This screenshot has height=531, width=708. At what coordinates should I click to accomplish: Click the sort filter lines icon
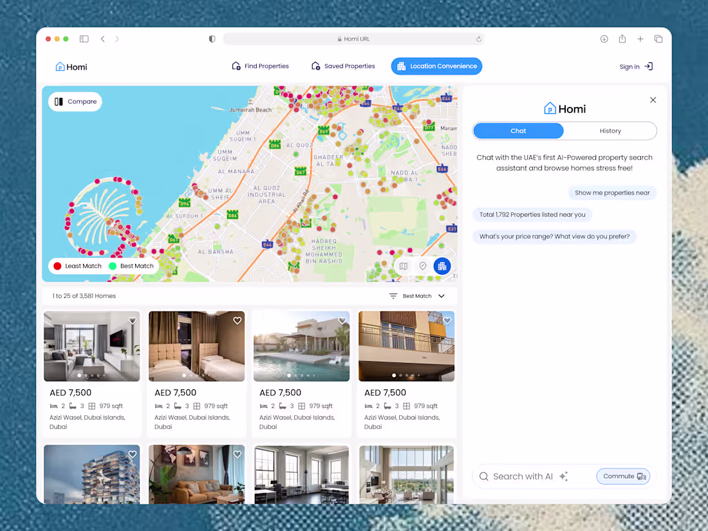coord(393,296)
